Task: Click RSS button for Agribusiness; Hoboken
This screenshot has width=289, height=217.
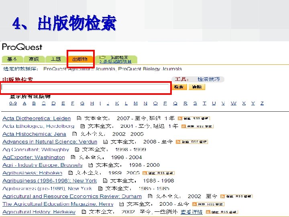Action: tap(159, 173)
